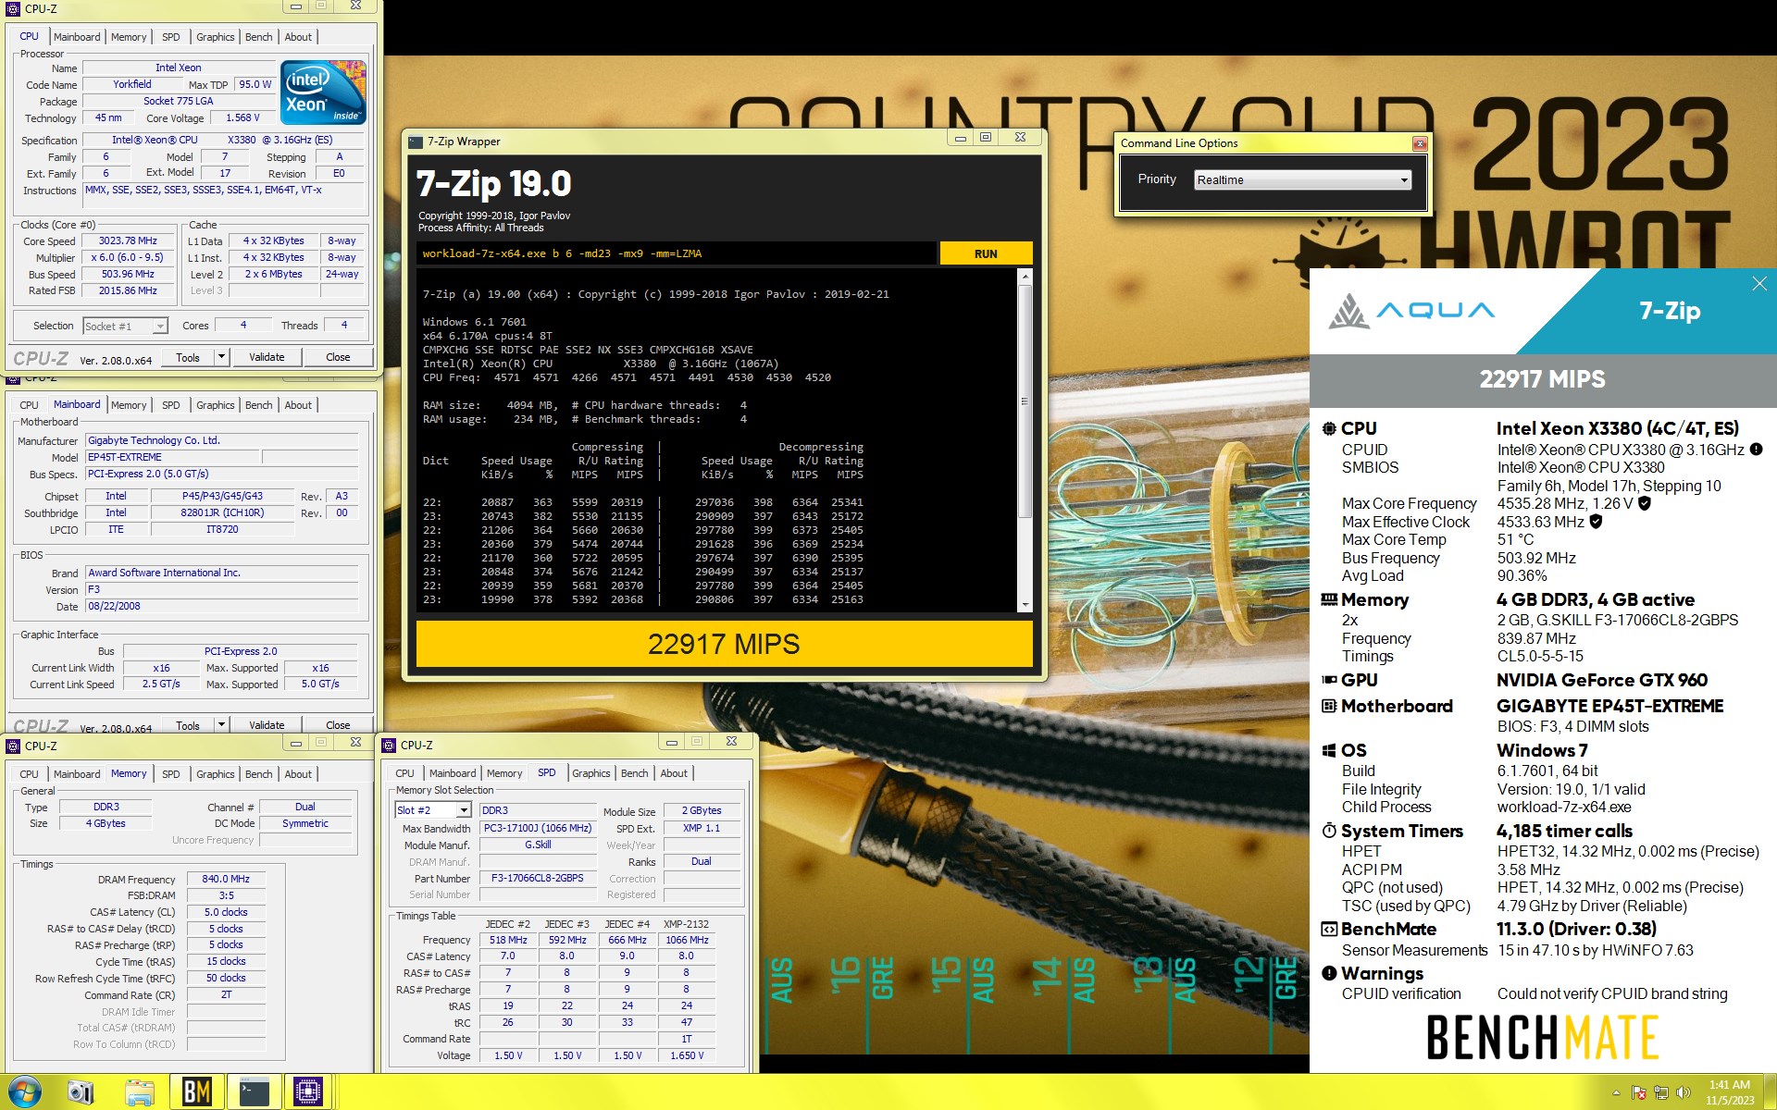Open Bench tab in top CPU-Z window

[258, 37]
